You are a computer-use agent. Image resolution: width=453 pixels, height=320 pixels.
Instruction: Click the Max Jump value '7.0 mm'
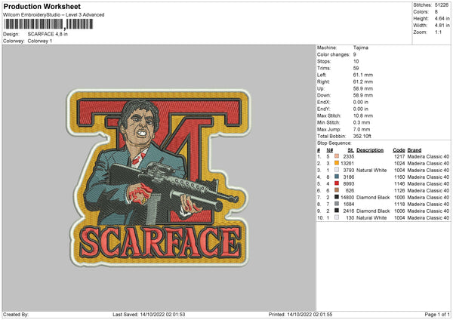click(362, 129)
